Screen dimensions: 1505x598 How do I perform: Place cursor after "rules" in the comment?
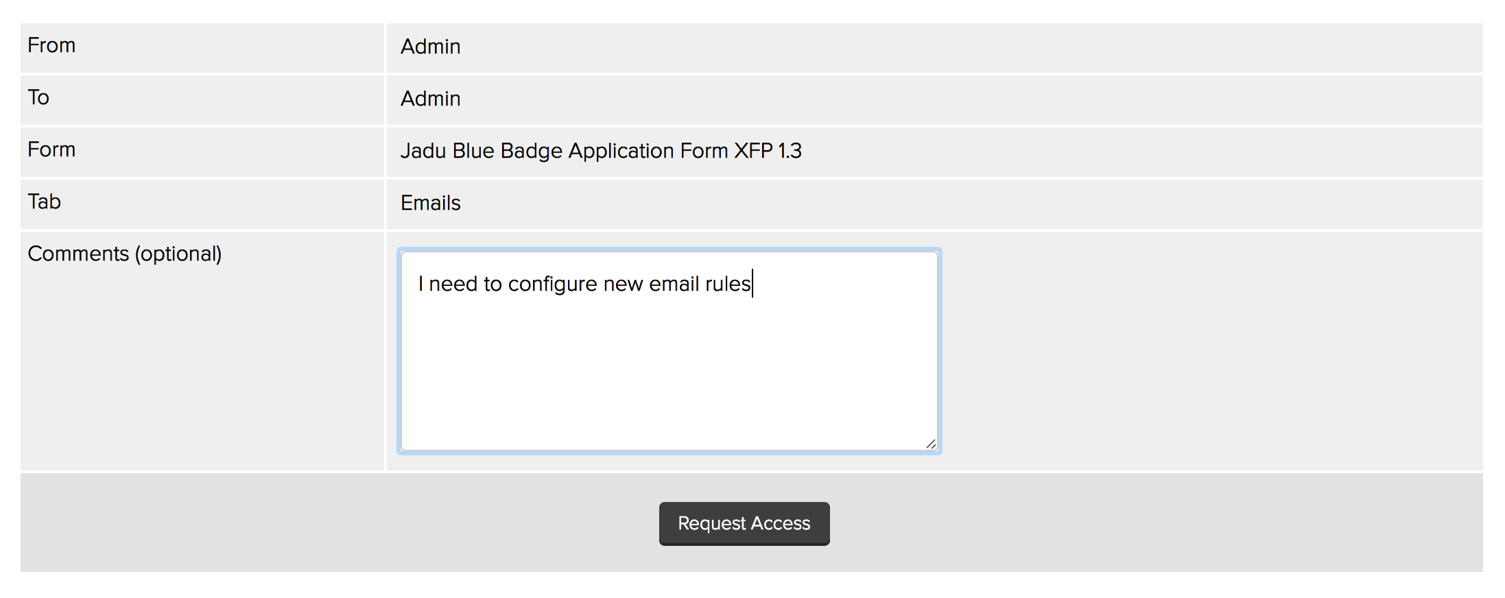click(x=752, y=284)
